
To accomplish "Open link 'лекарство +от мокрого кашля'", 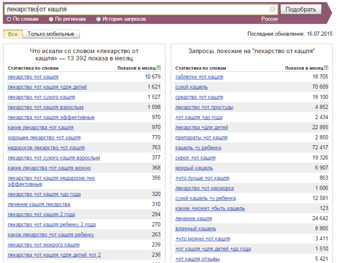I will click(x=43, y=245).
